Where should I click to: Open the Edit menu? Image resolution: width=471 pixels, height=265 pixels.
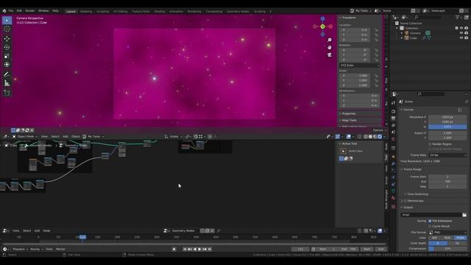point(19,11)
